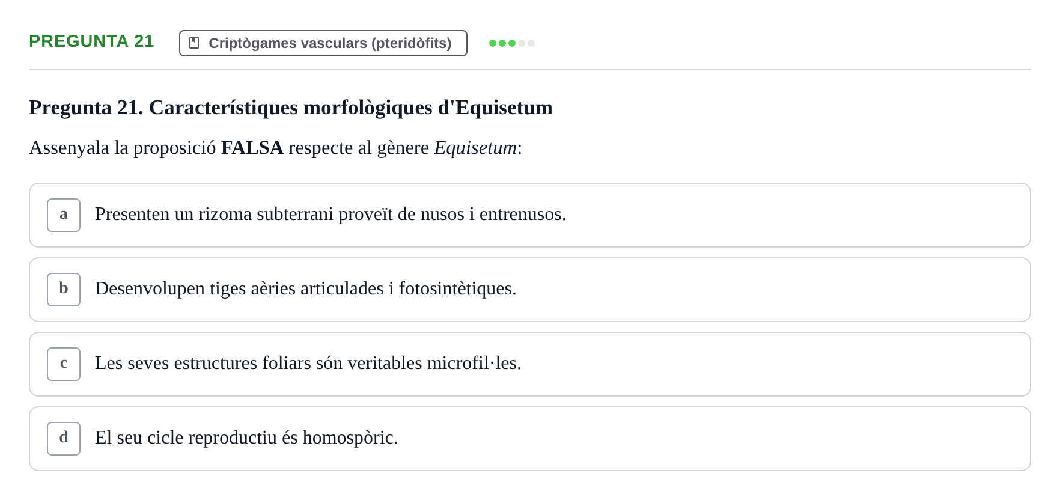This screenshot has width=1060, height=500.
Task: Click the bold word FALSA in prompt
Action: point(252,147)
